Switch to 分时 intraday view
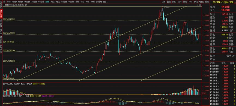The image size is (236, 106). click(x=9, y=2)
